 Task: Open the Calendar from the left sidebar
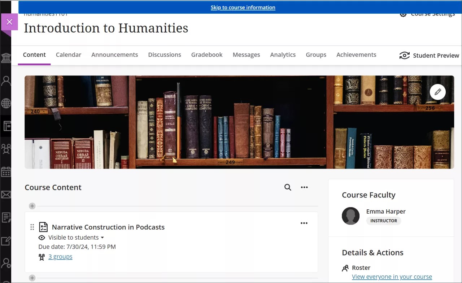pos(6,171)
